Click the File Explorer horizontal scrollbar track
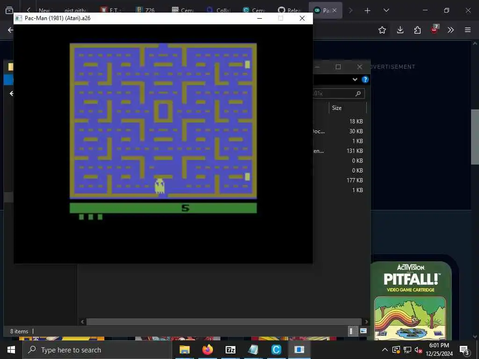The height and width of the screenshot is (359, 479). point(224,322)
